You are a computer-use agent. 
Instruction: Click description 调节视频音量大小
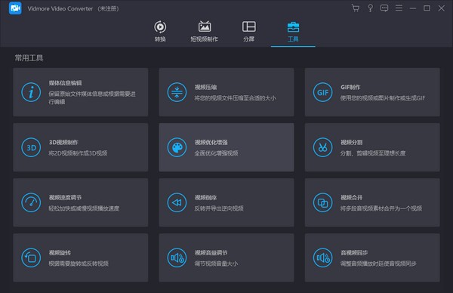click(x=217, y=264)
